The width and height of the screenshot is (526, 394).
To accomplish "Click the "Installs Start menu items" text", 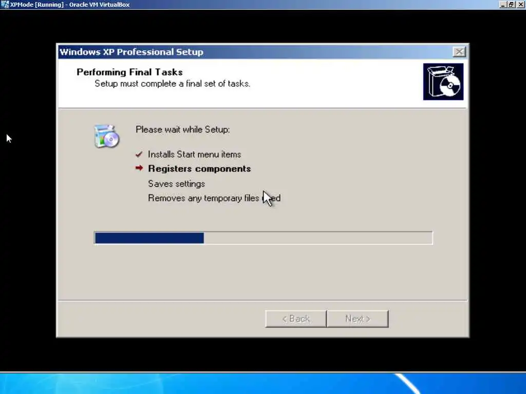I will tap(195, 154).
